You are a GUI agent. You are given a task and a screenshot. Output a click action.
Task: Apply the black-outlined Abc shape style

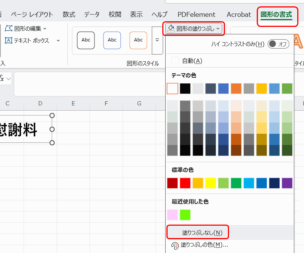tap(86, 40)
